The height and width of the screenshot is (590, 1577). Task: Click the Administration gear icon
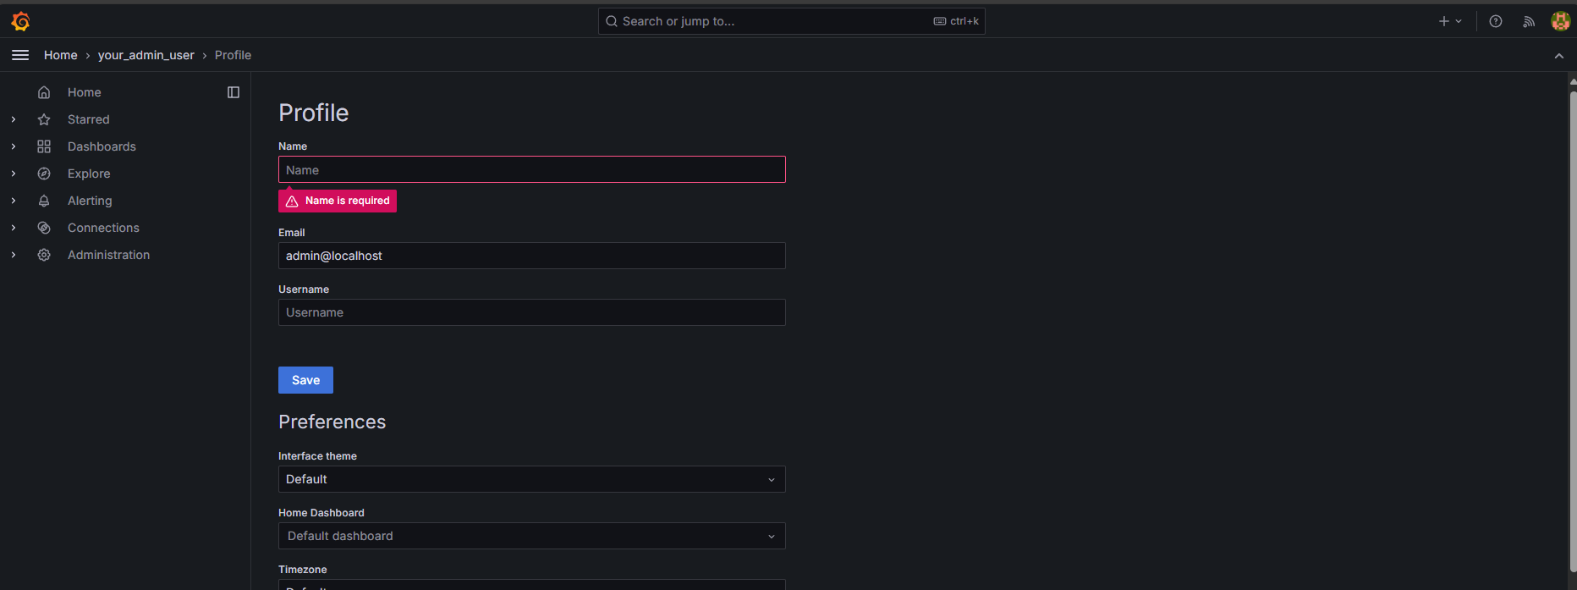point(44,255)
